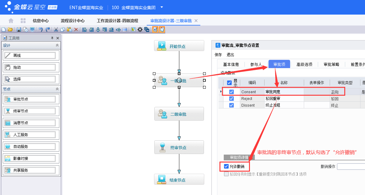Pin the 工具箱 toolbox panel
This screenshot has height=195, width=365.
coord(52,38)
